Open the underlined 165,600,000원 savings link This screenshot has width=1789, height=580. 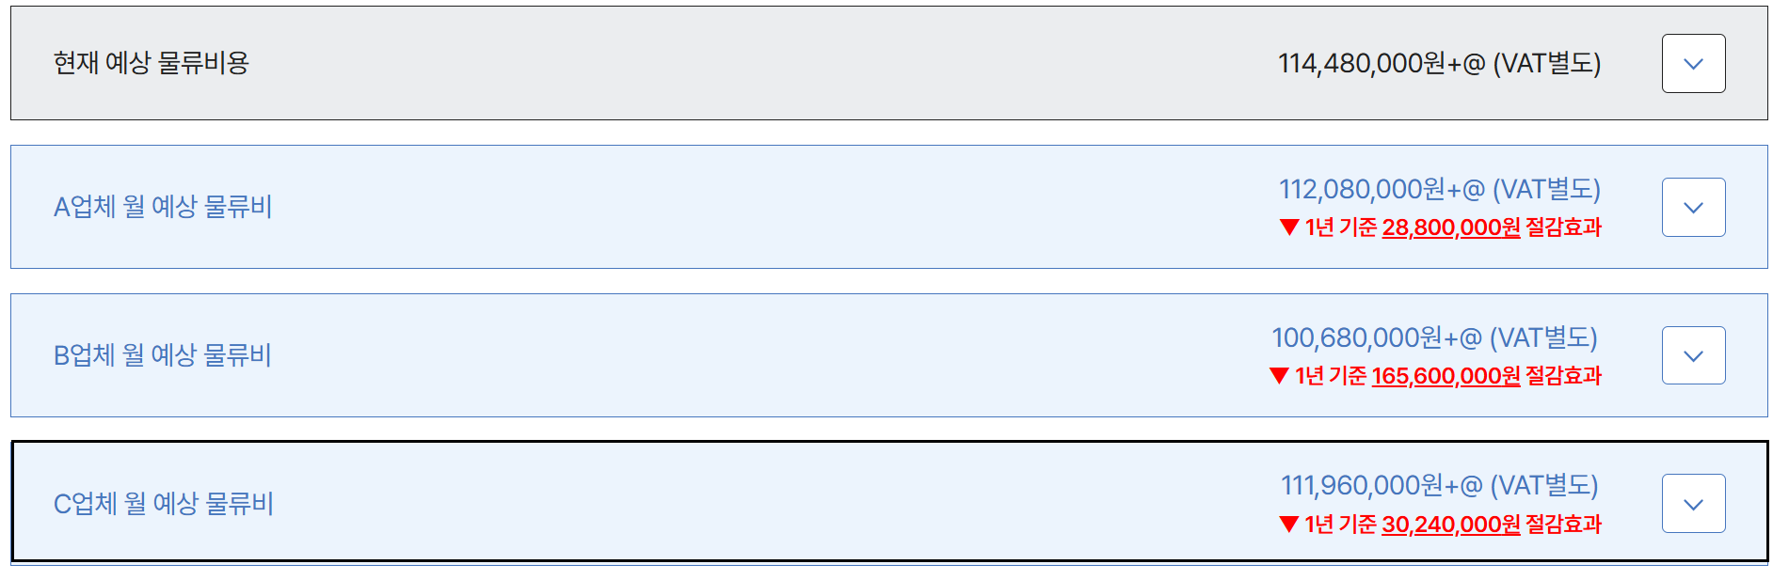click(x=1446, y=376)
